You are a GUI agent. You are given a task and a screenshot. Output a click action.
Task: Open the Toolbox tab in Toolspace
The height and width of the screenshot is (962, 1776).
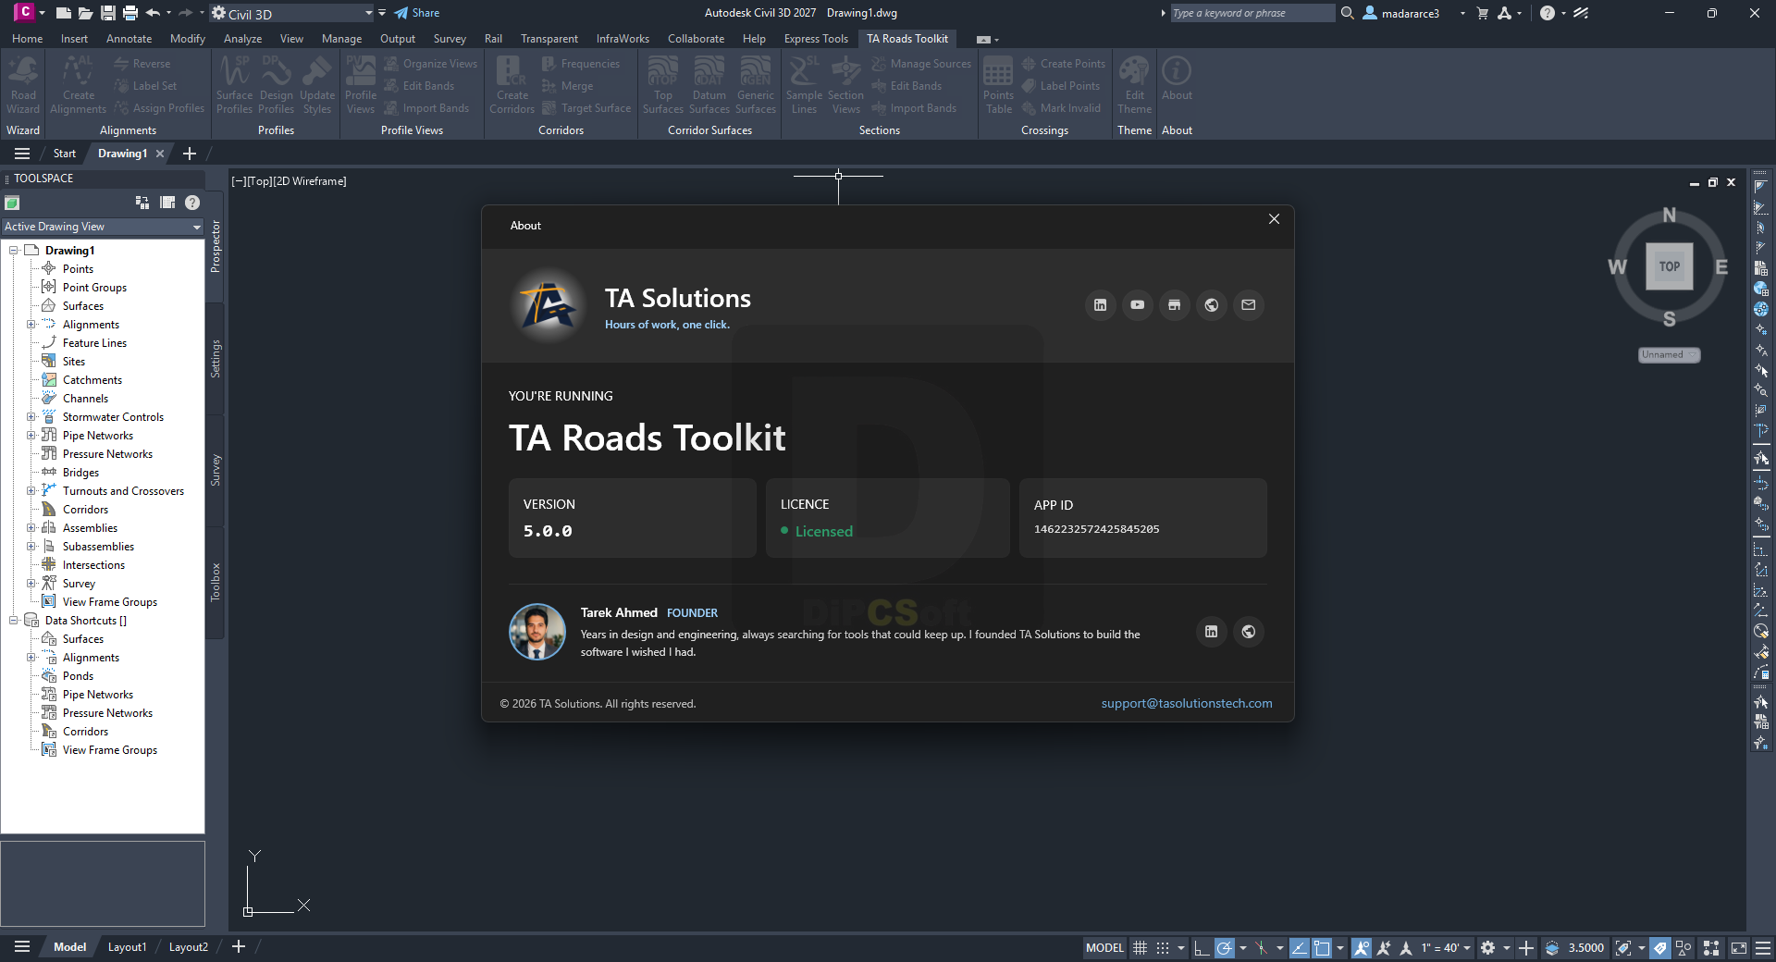click(216, 583)
